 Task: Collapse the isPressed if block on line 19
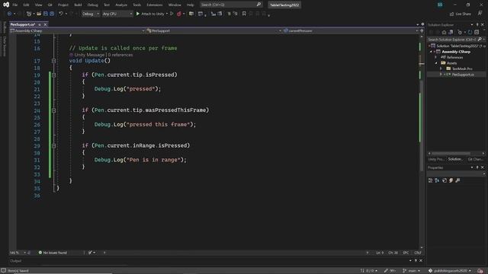(x=54, y=75)
